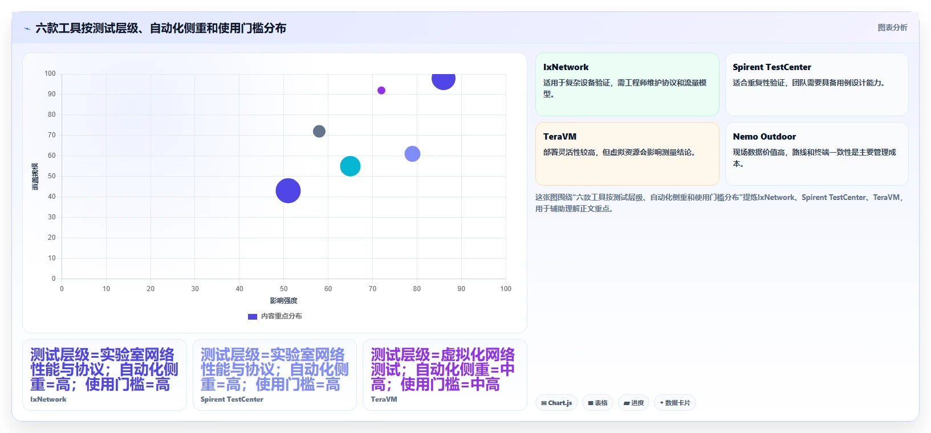Select the Spirent TestCenter summary card below chart
Image resolution: width=931 pixels, height=433 pixels.
pyautogui.click(x=275, y=375)
